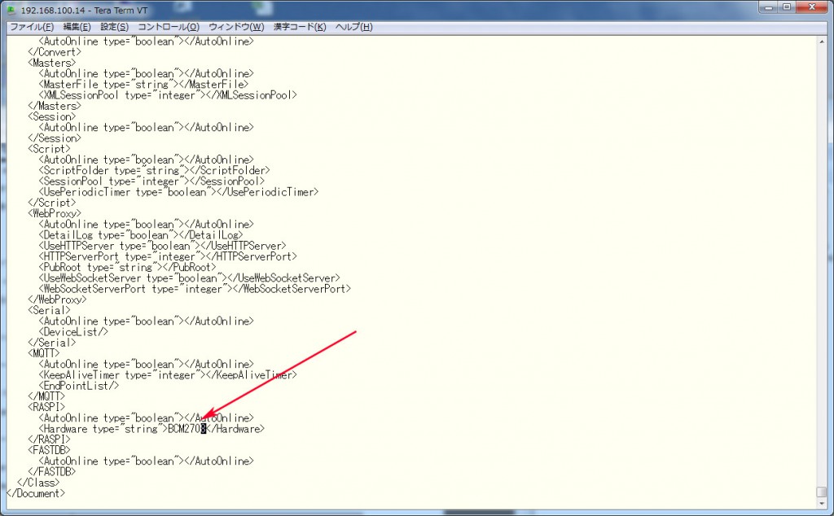This screenshot has width=834, height=516.
Task: Click the AutoOnline line under RASPI
Action: [x=147, y=418]
